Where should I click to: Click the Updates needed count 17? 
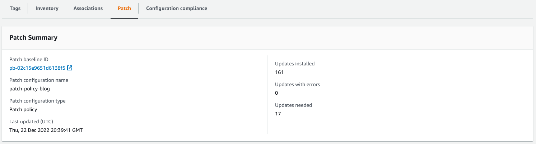coord(278,114)
